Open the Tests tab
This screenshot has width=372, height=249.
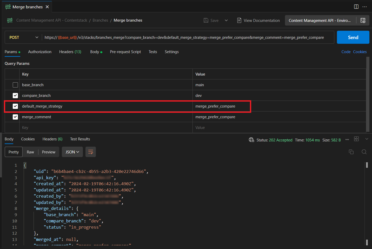pyautogui.click(x=153, y=52)
